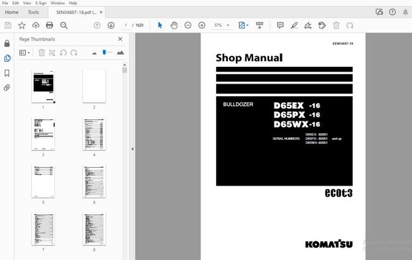Viewport: 412px width, 260px height.
Task: Open the View menu
Action: coord(27,3)
